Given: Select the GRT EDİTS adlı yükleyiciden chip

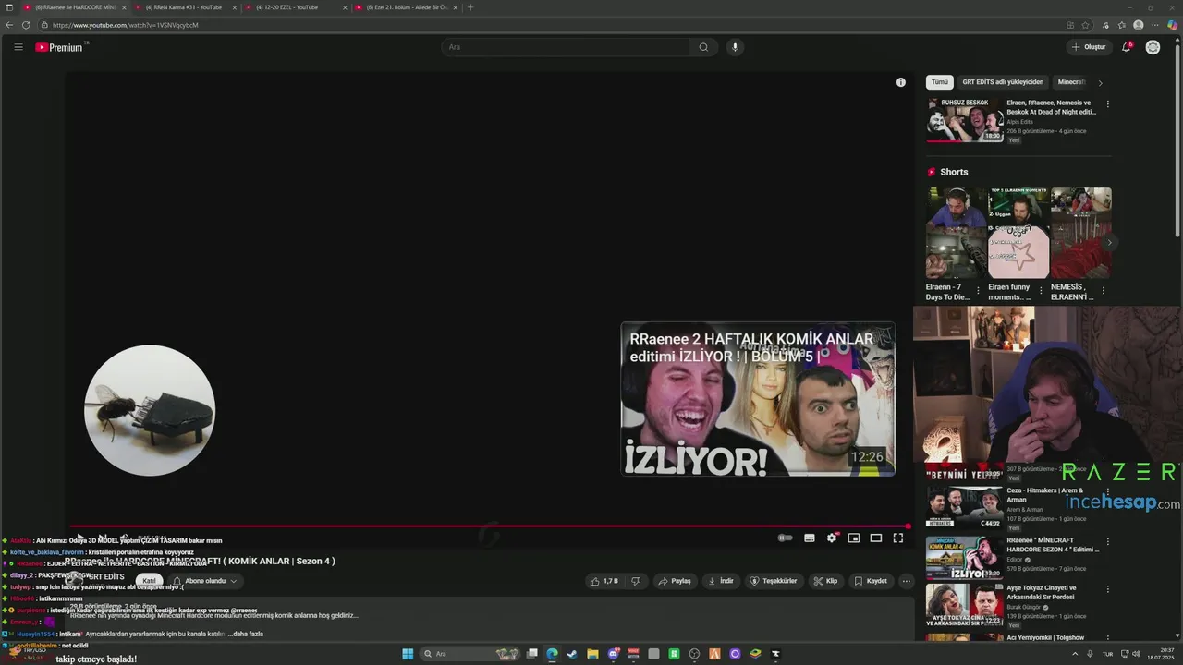Looking at the screenshot, I should click(1003, 82).
